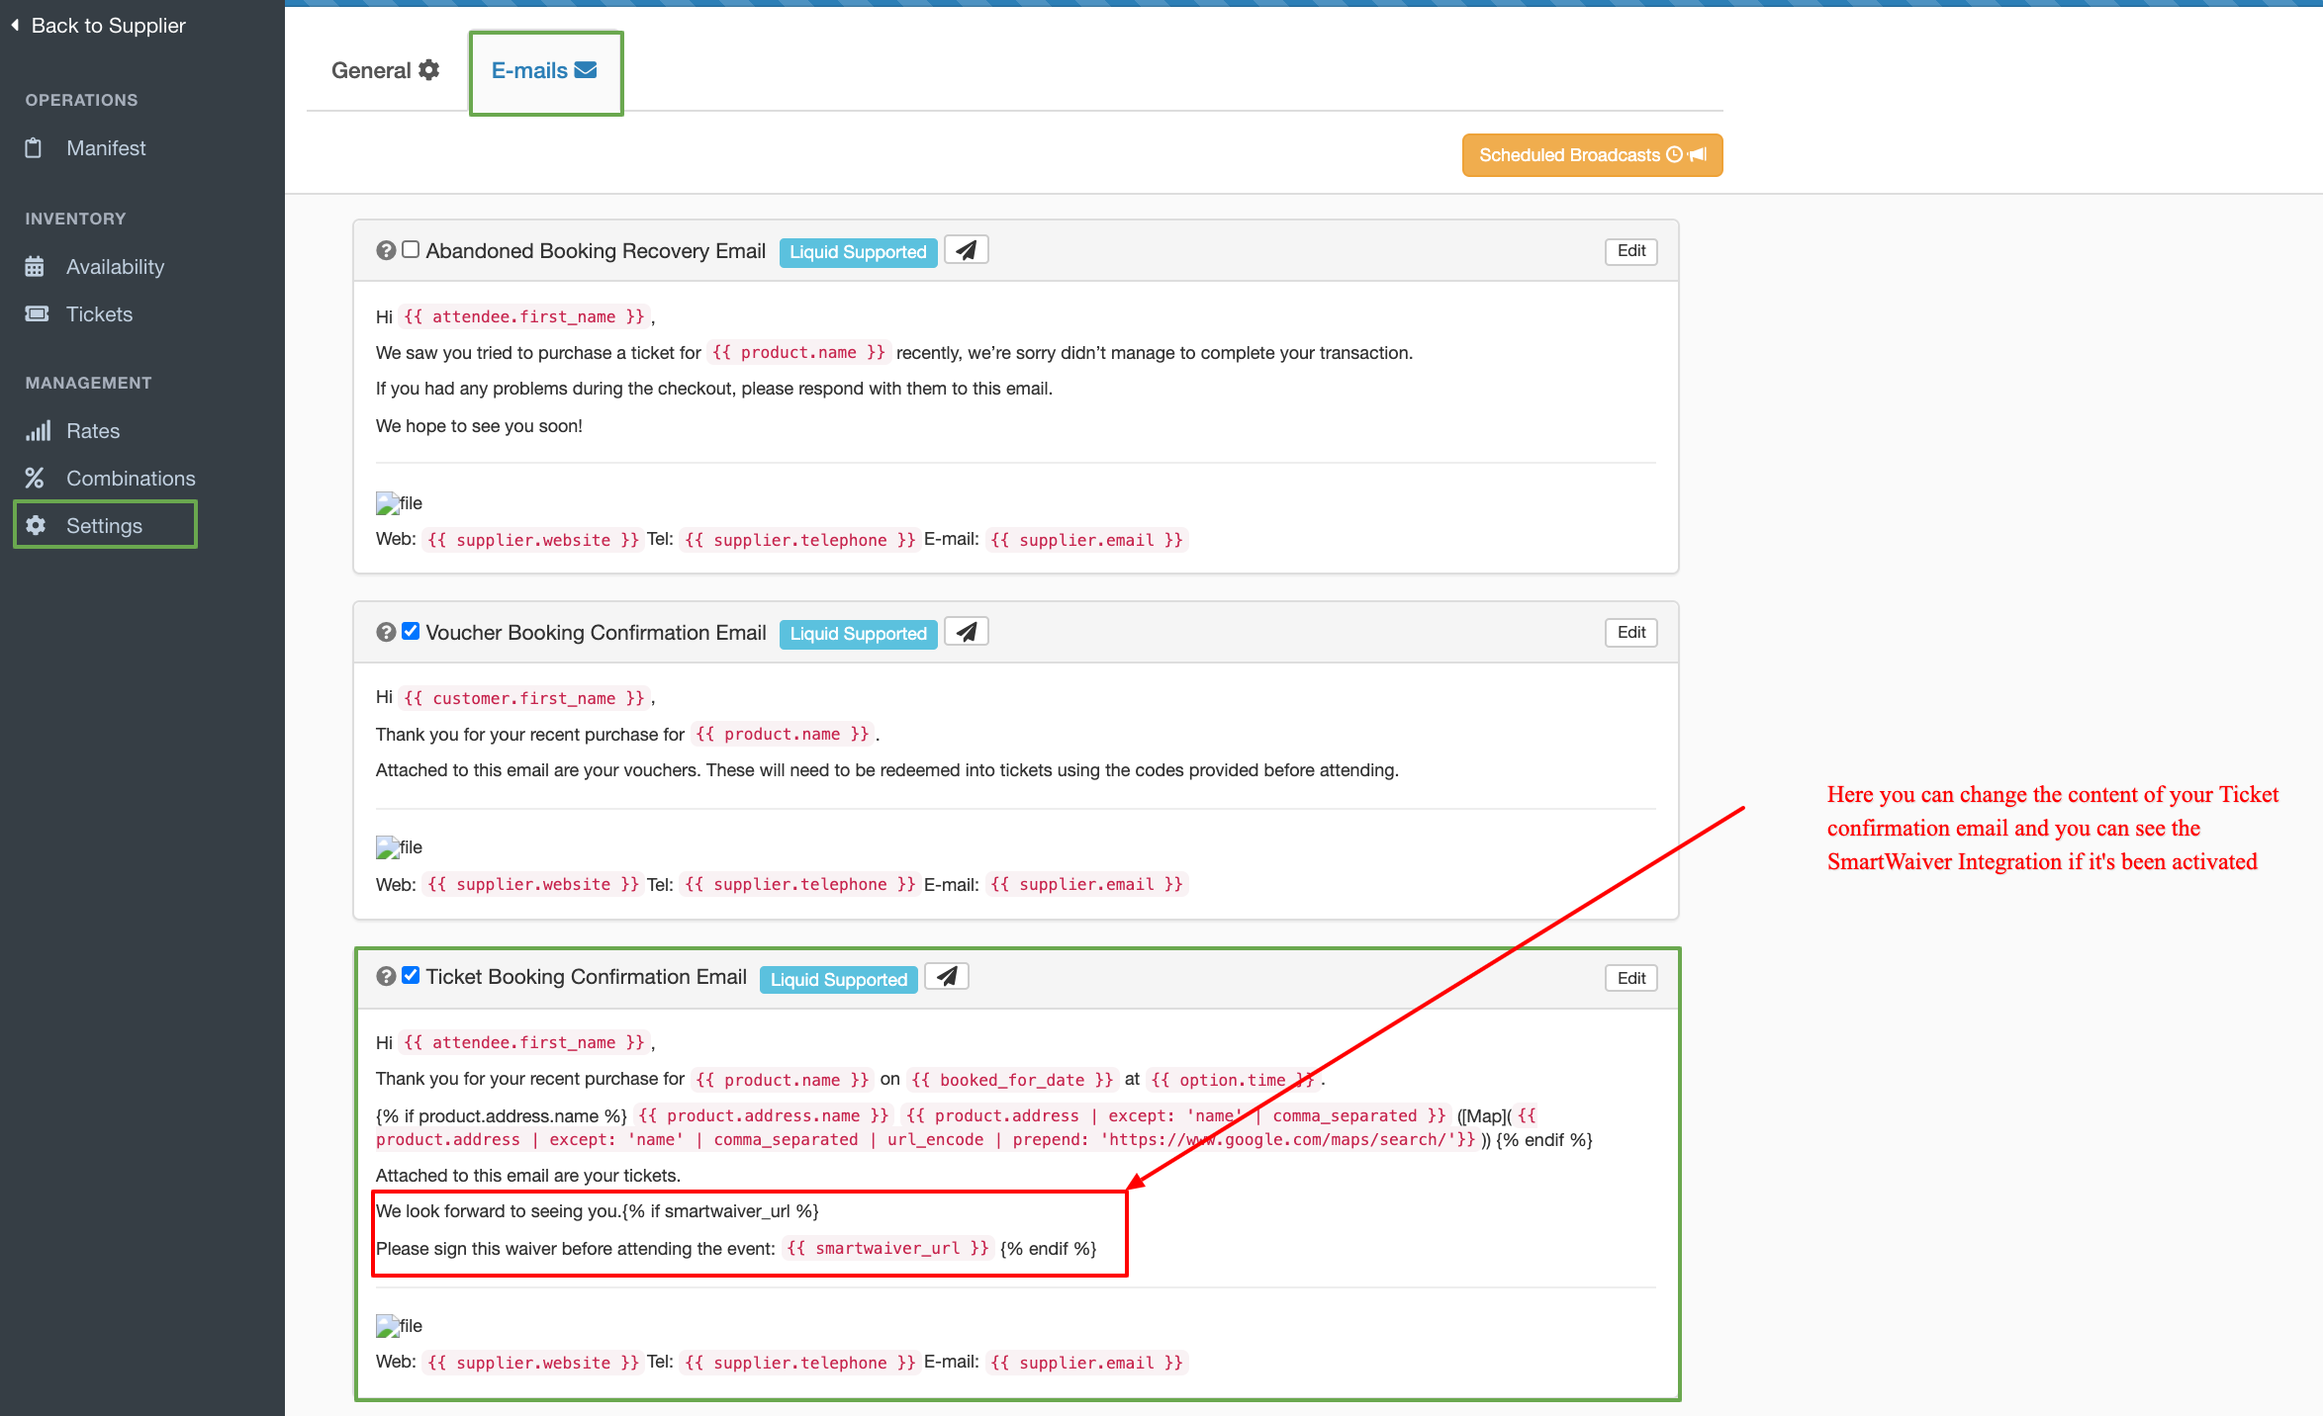The height and width of the screenshot is (1416, 2323).
Task: Click Liquid Supported badge on Voucher Booking email
Action: (858, 634)
